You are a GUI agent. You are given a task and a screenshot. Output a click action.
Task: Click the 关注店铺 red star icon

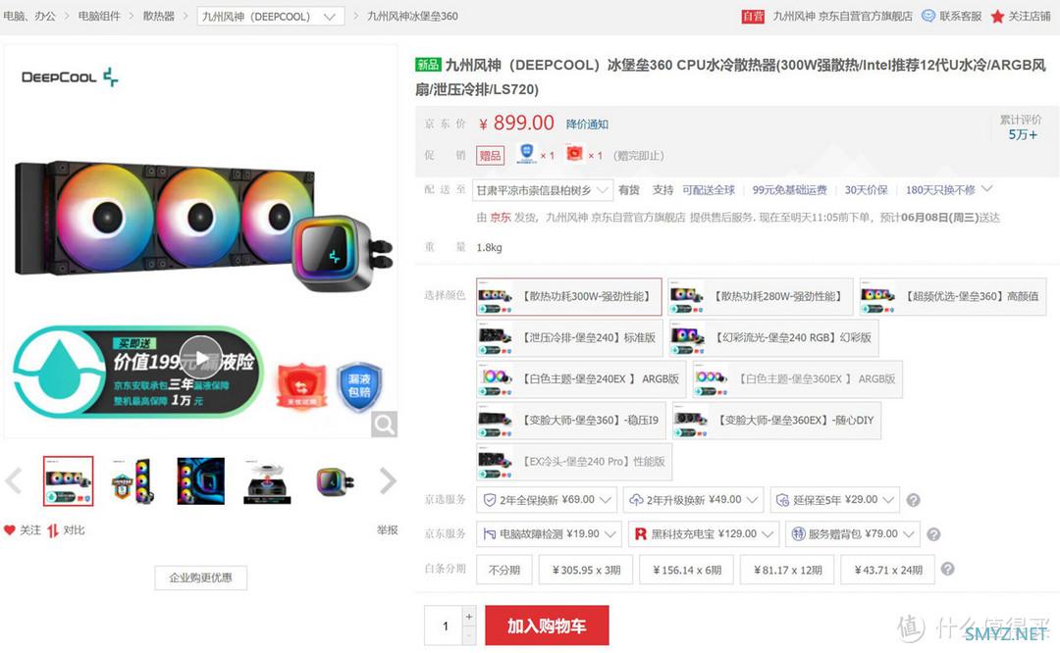(997, 17)
